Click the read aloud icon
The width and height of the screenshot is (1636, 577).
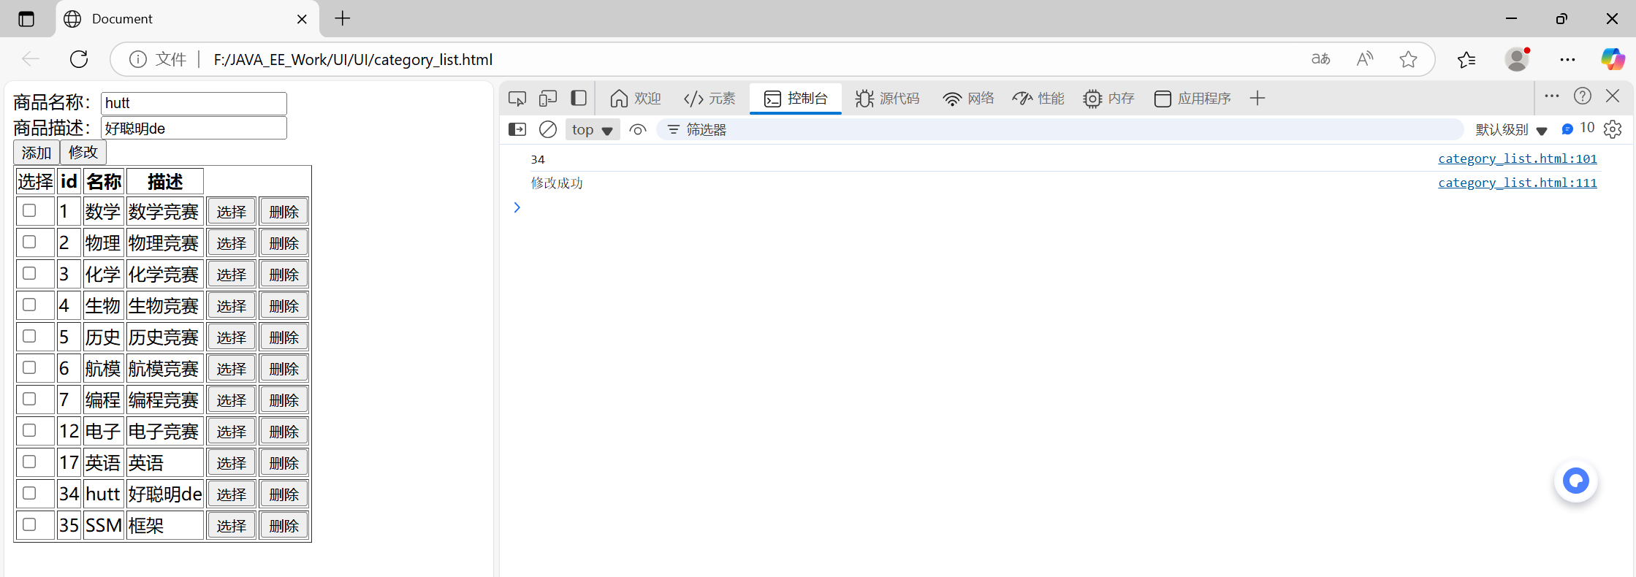click(1365, 59)
